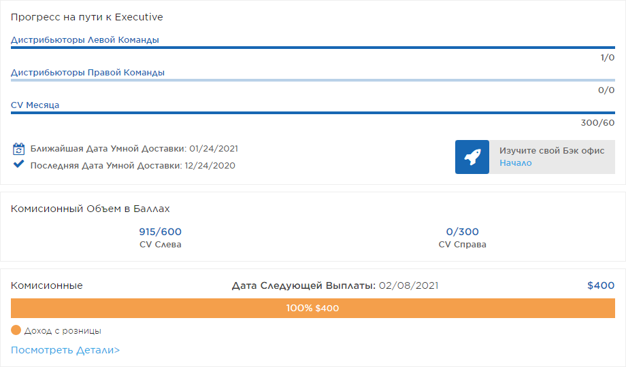Screen dimensions: 626x367
Task: Click the calendar refresh icon
Action: pyautogui.click(x=18, y=149)
